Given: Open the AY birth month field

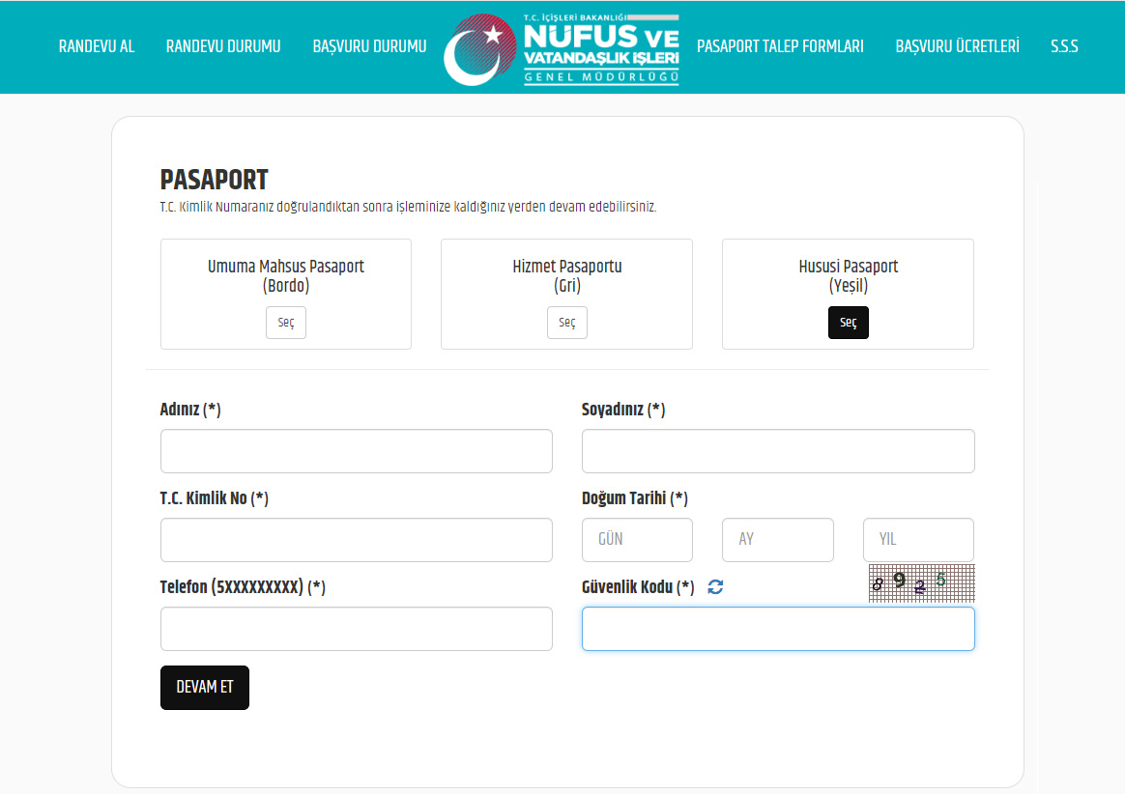Looking at the screenshot, I should 777,540.
